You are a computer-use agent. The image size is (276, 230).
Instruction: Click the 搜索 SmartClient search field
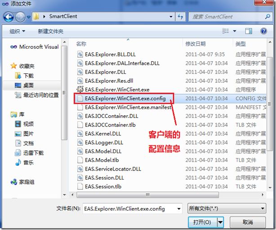pos(227,17)
